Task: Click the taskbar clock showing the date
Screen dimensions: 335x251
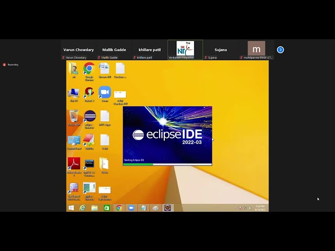Action: (x=260, y=208)
